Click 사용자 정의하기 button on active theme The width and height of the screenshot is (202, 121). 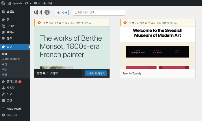tap(96, 73)
